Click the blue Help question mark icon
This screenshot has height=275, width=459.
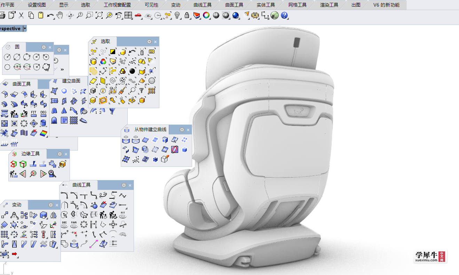click(x=284, y=15)
